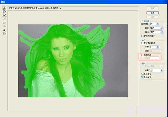Viewport: 168px width, 117px height.
Task: Open the 填充 color dropdown showing 蓝色
Action: [156, 32]
